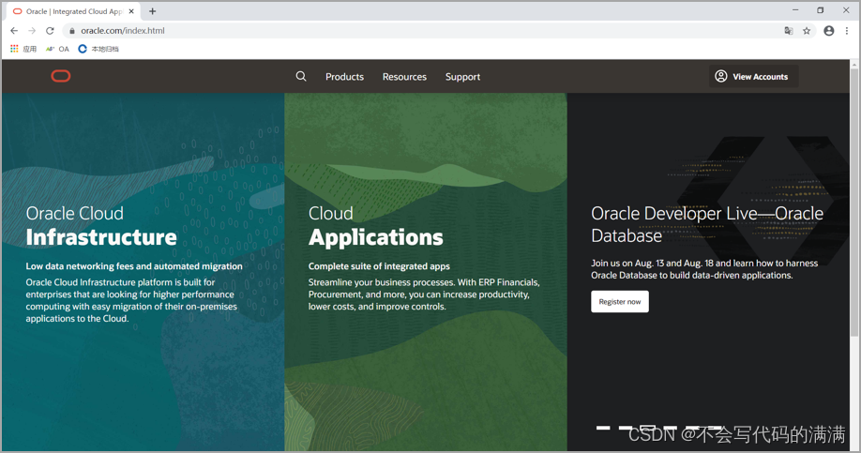Screen dimensions: 861x453
Task: Open Chrome profile avatar icon
Action: pyautogui.click(x=829, y=31)
